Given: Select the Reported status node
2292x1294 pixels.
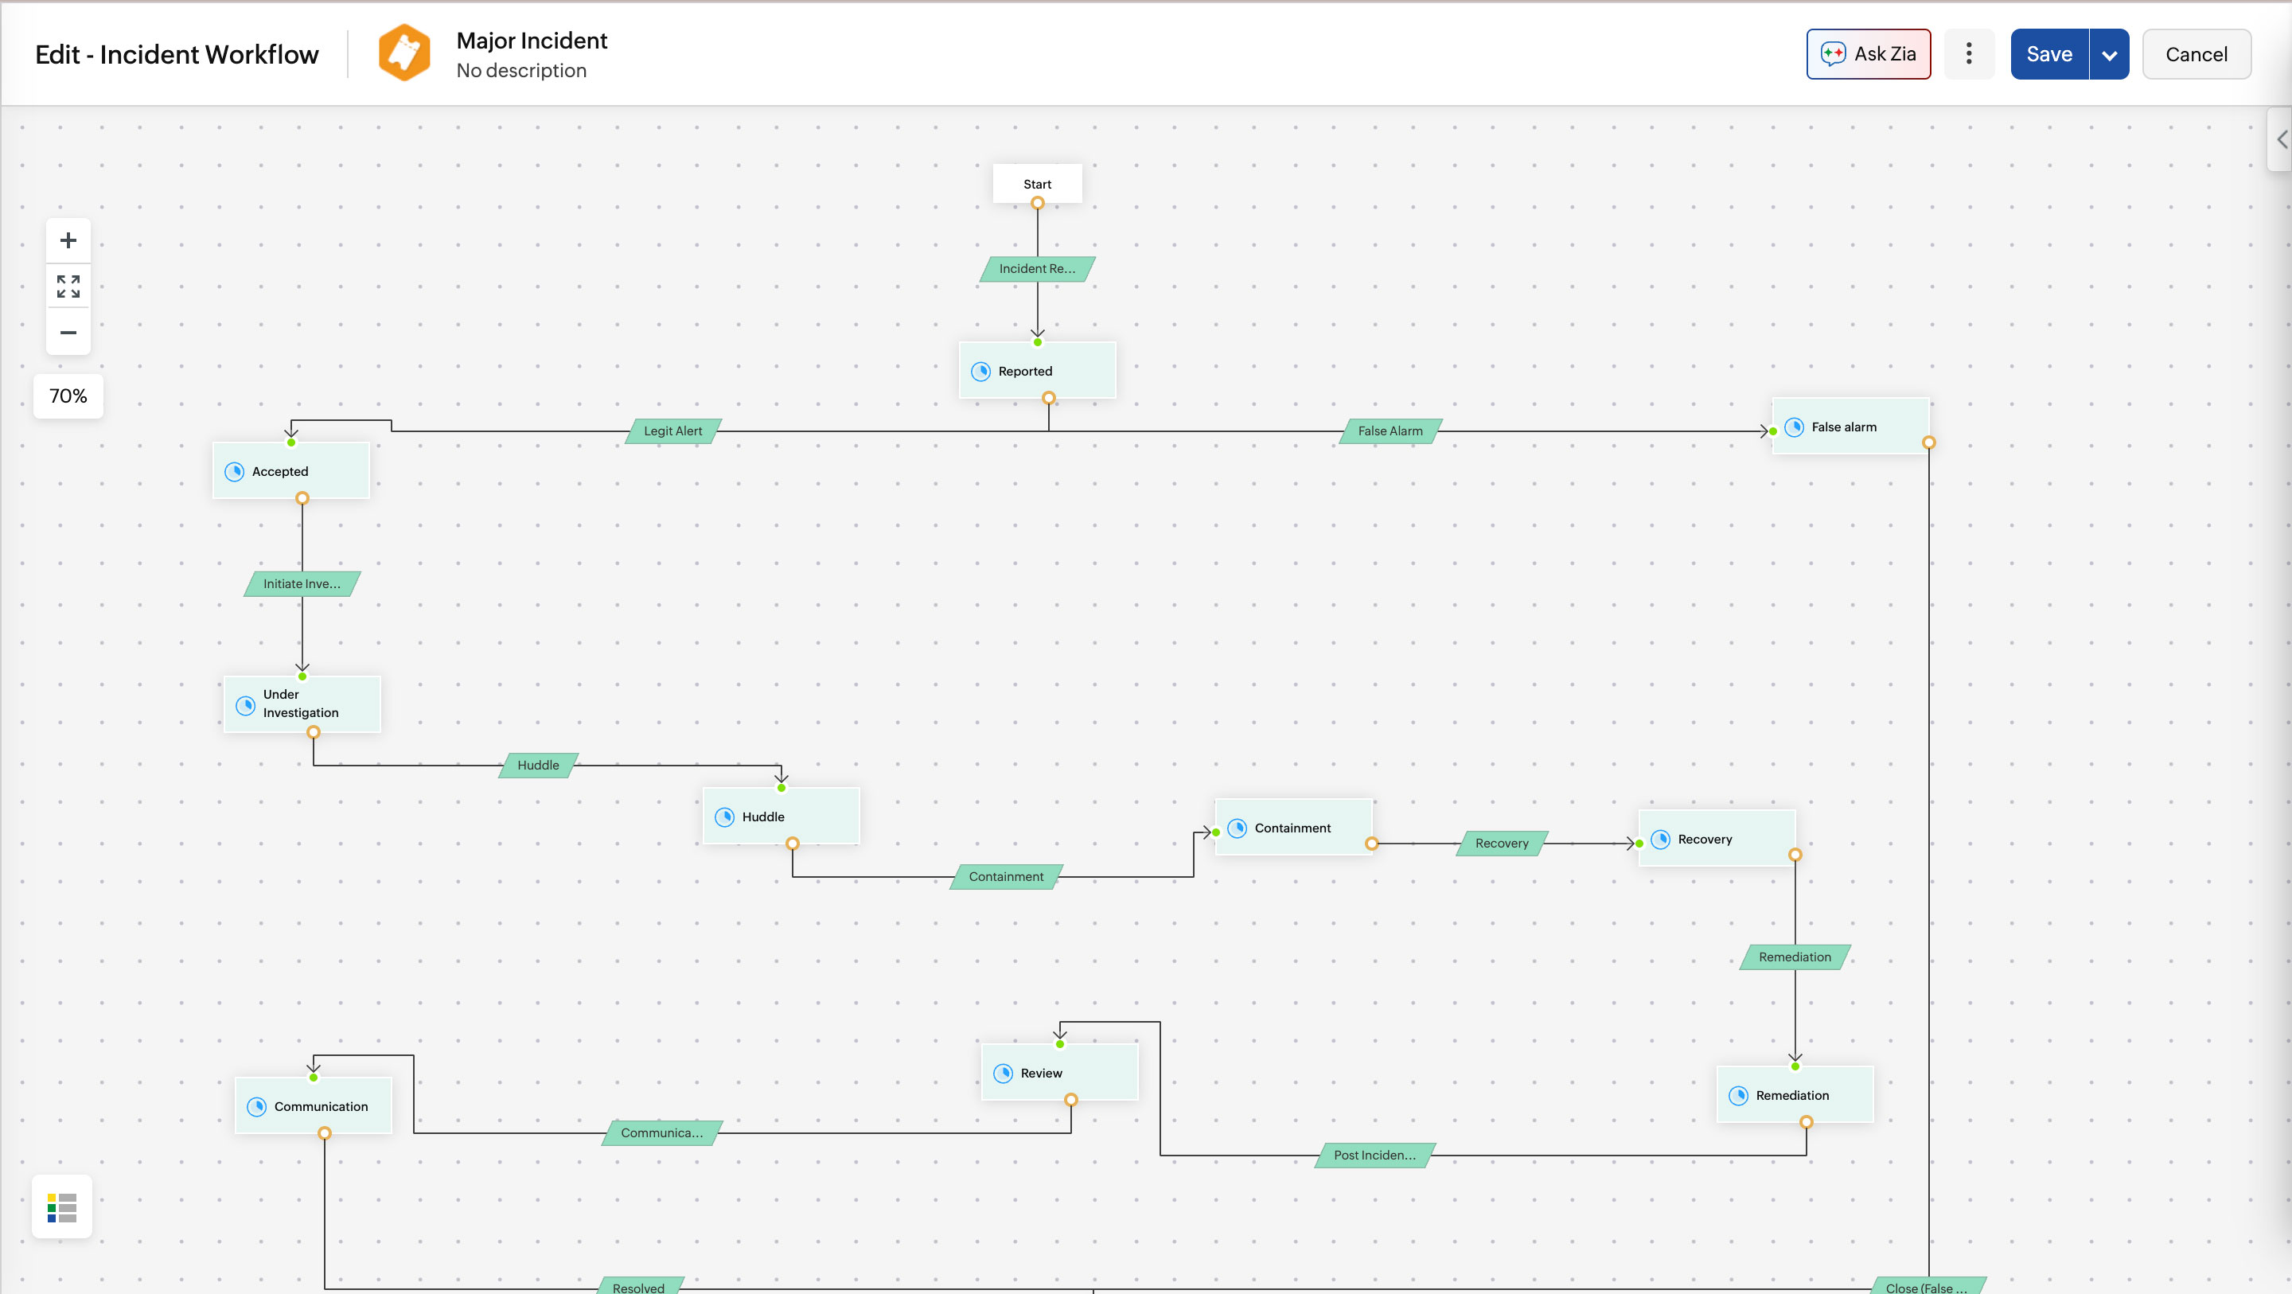Looking at the screenshot, I should (1038, 370).
